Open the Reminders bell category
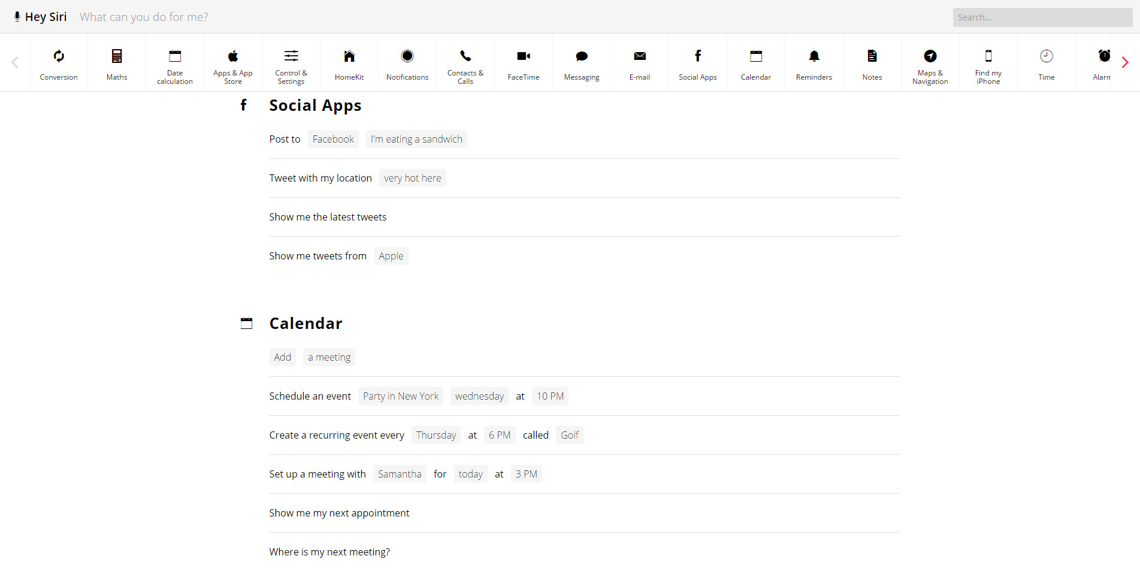 pyautogui.click(x=814, y=63)
